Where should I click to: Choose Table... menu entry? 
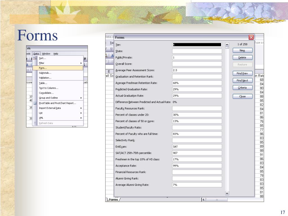(x=58, y=83)
